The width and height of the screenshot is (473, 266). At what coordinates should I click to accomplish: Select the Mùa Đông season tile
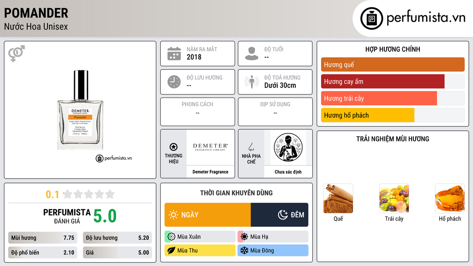(273, 250)
